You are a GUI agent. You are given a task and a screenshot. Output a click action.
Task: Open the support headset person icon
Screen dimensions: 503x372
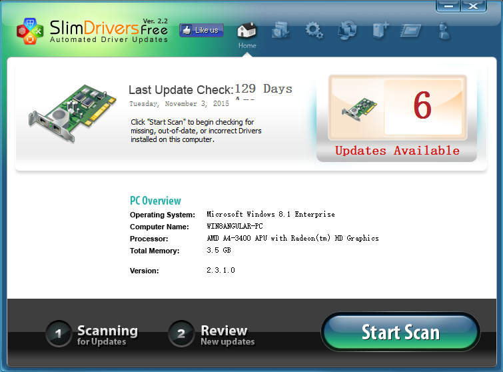pyautogui.click(x=444, y=31)
